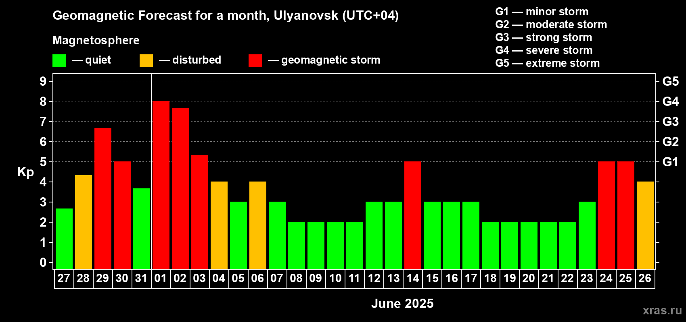Click the green bar for day 31

point(142,229)
